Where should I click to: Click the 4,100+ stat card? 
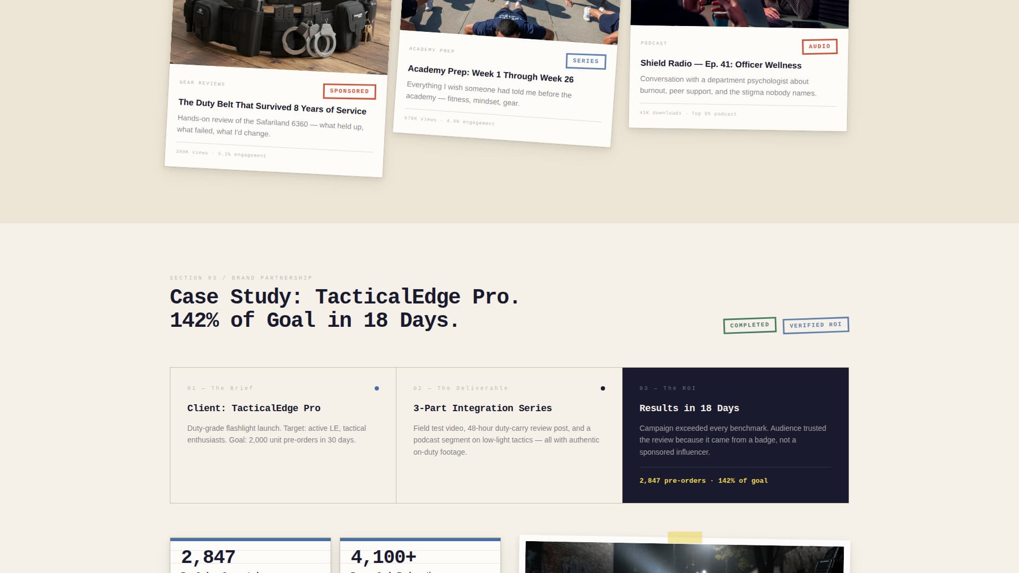(x=420, y=555)
